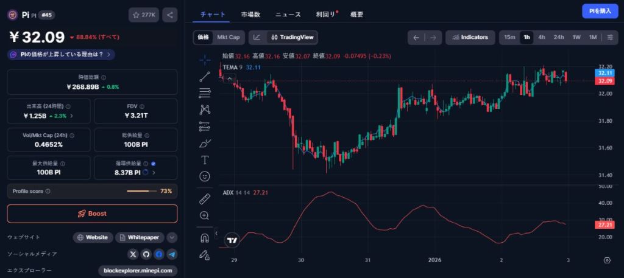The image size is (624, 278).
Task: Click the #45 rank badge
Action: point(46,15)
